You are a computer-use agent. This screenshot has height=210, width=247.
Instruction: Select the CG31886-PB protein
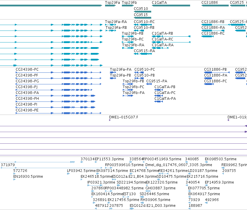tap(217, 72)
